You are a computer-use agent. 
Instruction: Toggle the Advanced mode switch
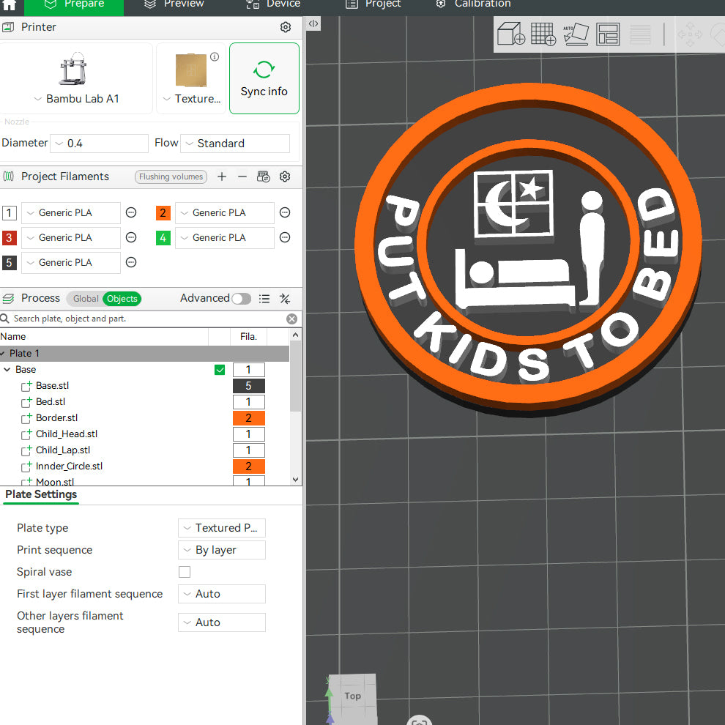point(241,299)
